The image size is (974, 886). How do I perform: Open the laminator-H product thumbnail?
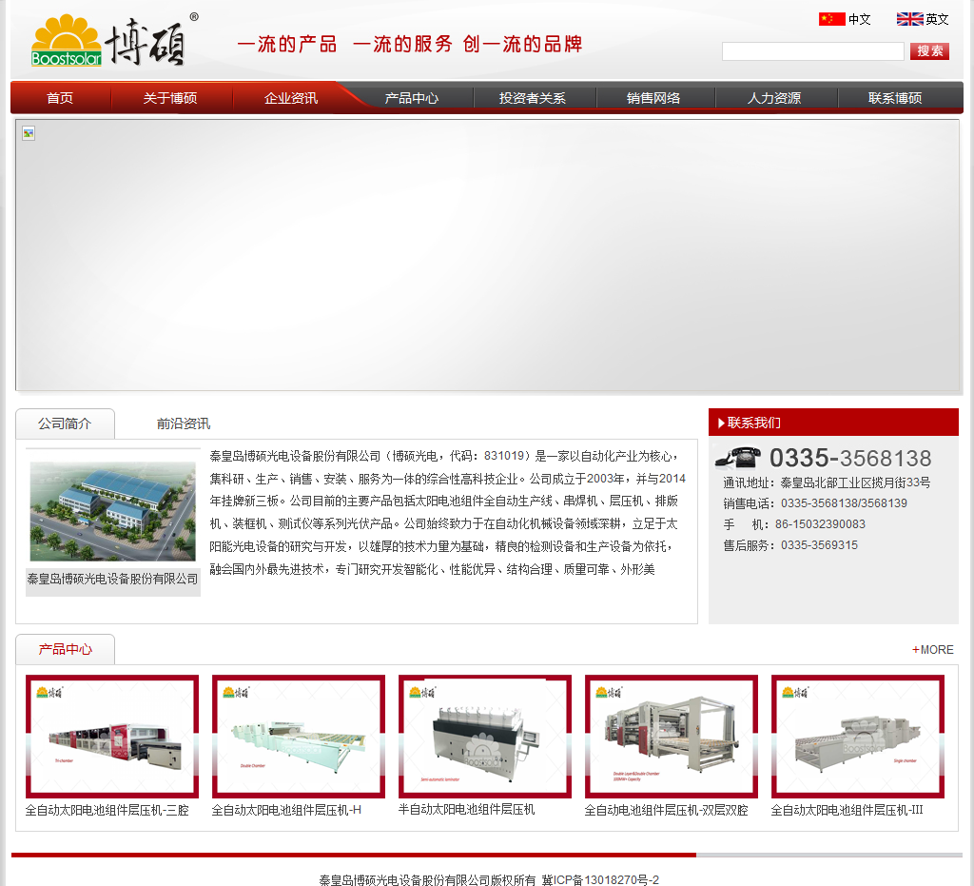pos(299,737)
